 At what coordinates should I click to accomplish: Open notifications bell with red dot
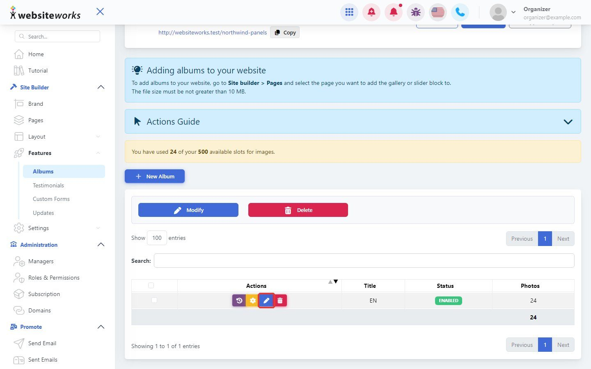pyautogui.click(x=394, y=12)
